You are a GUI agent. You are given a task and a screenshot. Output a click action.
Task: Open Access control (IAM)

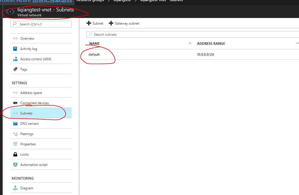point(41,59)
